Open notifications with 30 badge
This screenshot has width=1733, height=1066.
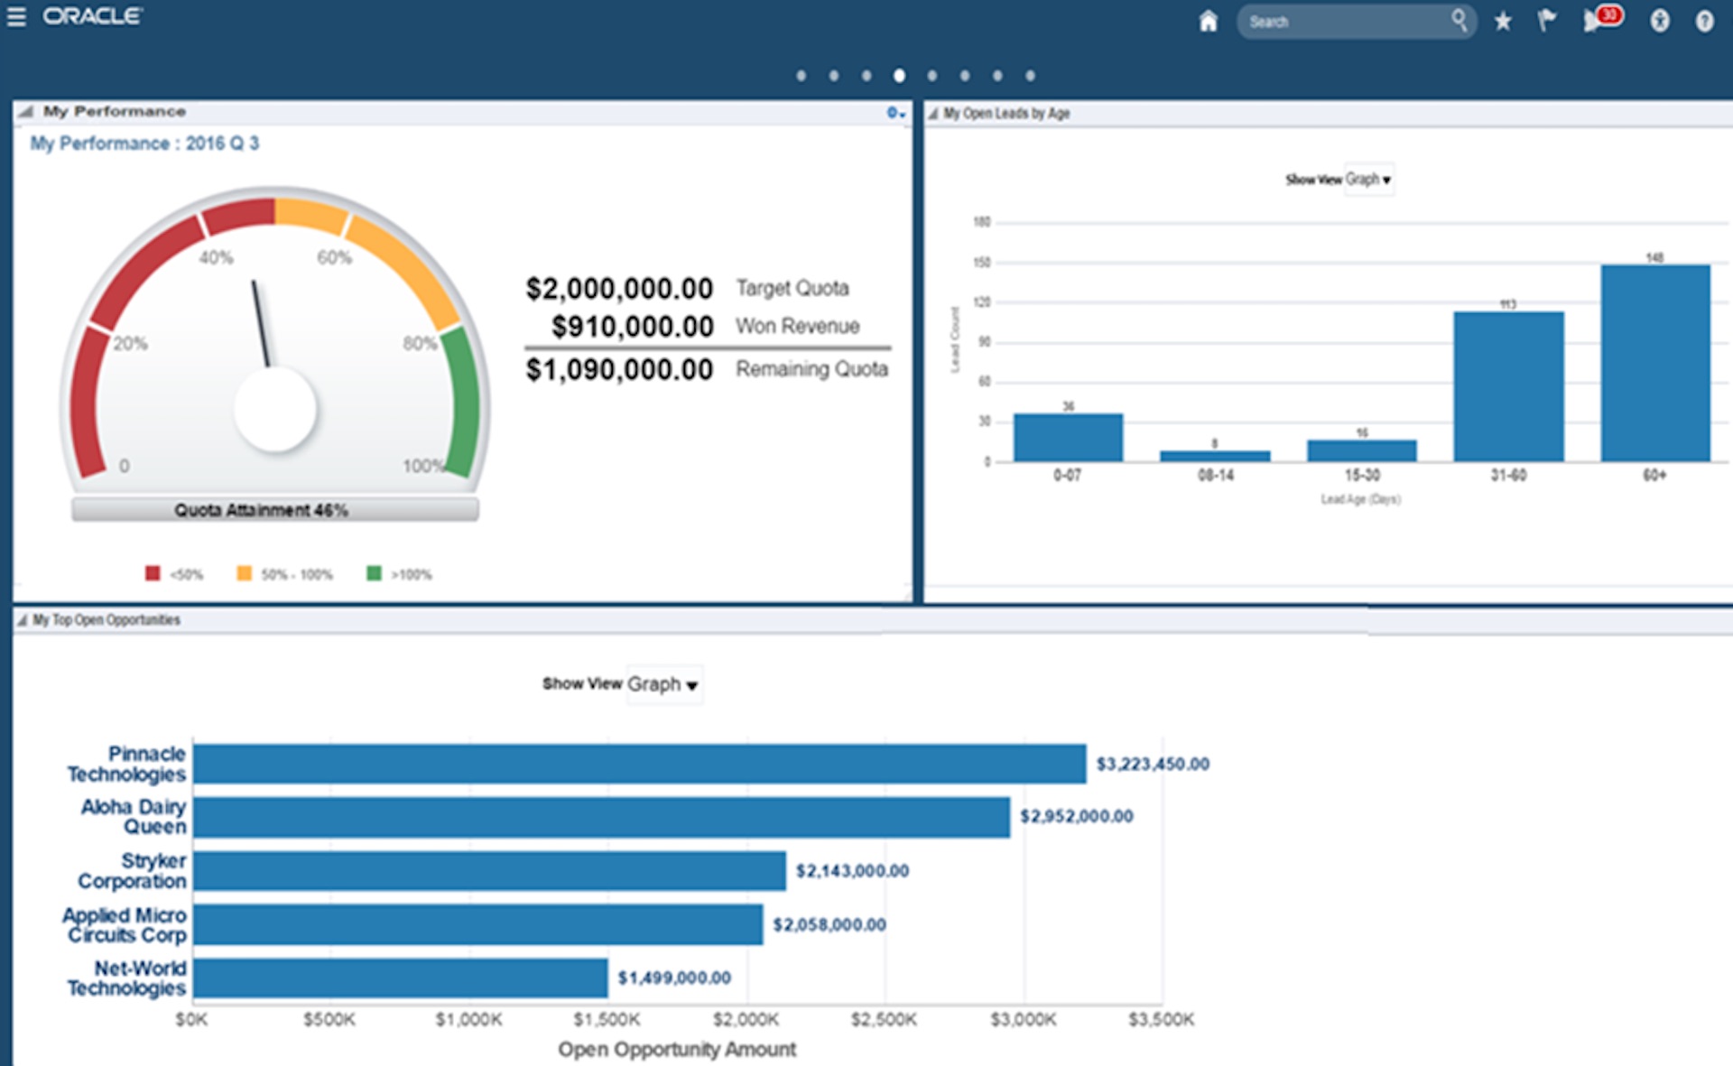coord(1602,18)
